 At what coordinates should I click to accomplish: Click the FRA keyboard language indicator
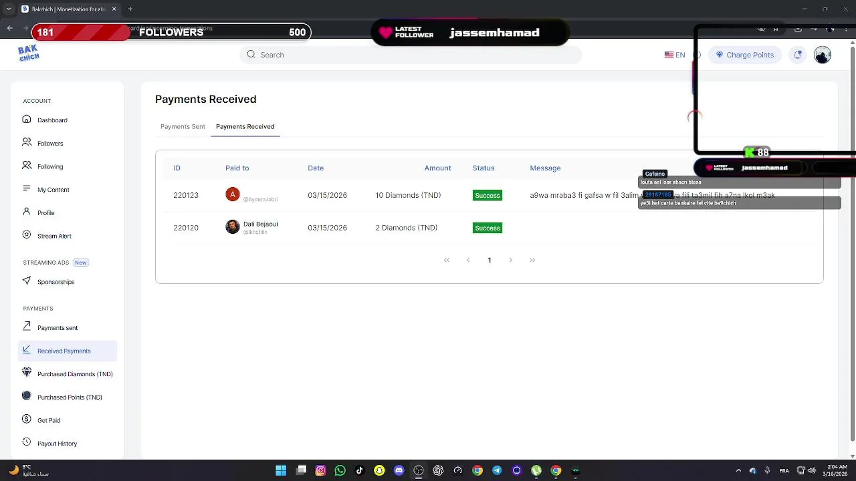[x=784, y=470]
